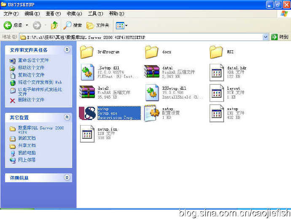This screenshot has height=219, width=291.
Task: Open the Views dropdown arrow
Action: coord(127,25)
